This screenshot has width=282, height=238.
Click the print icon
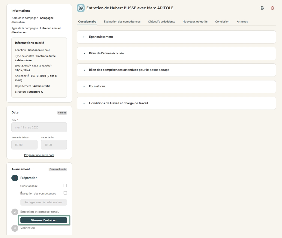262,8
